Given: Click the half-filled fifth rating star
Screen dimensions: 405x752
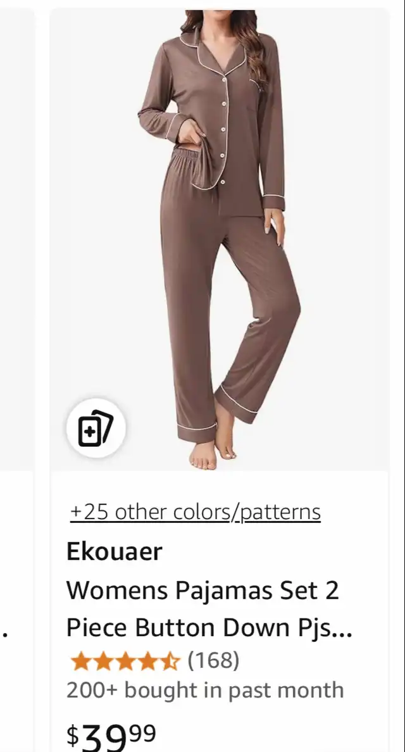Looking at the screenshot, I should click(x=169, y=661).
